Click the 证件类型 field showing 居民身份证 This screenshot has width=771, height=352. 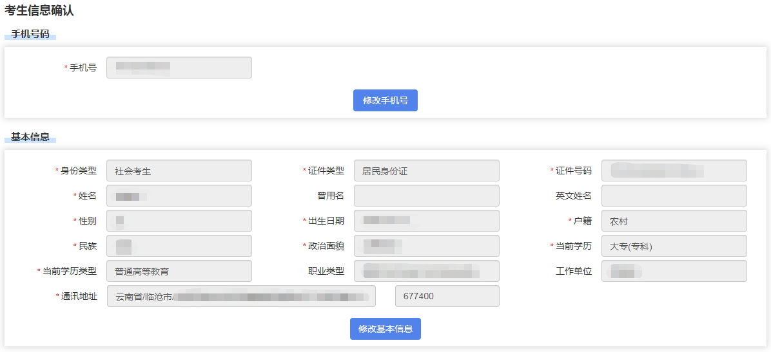click(426, 171)
